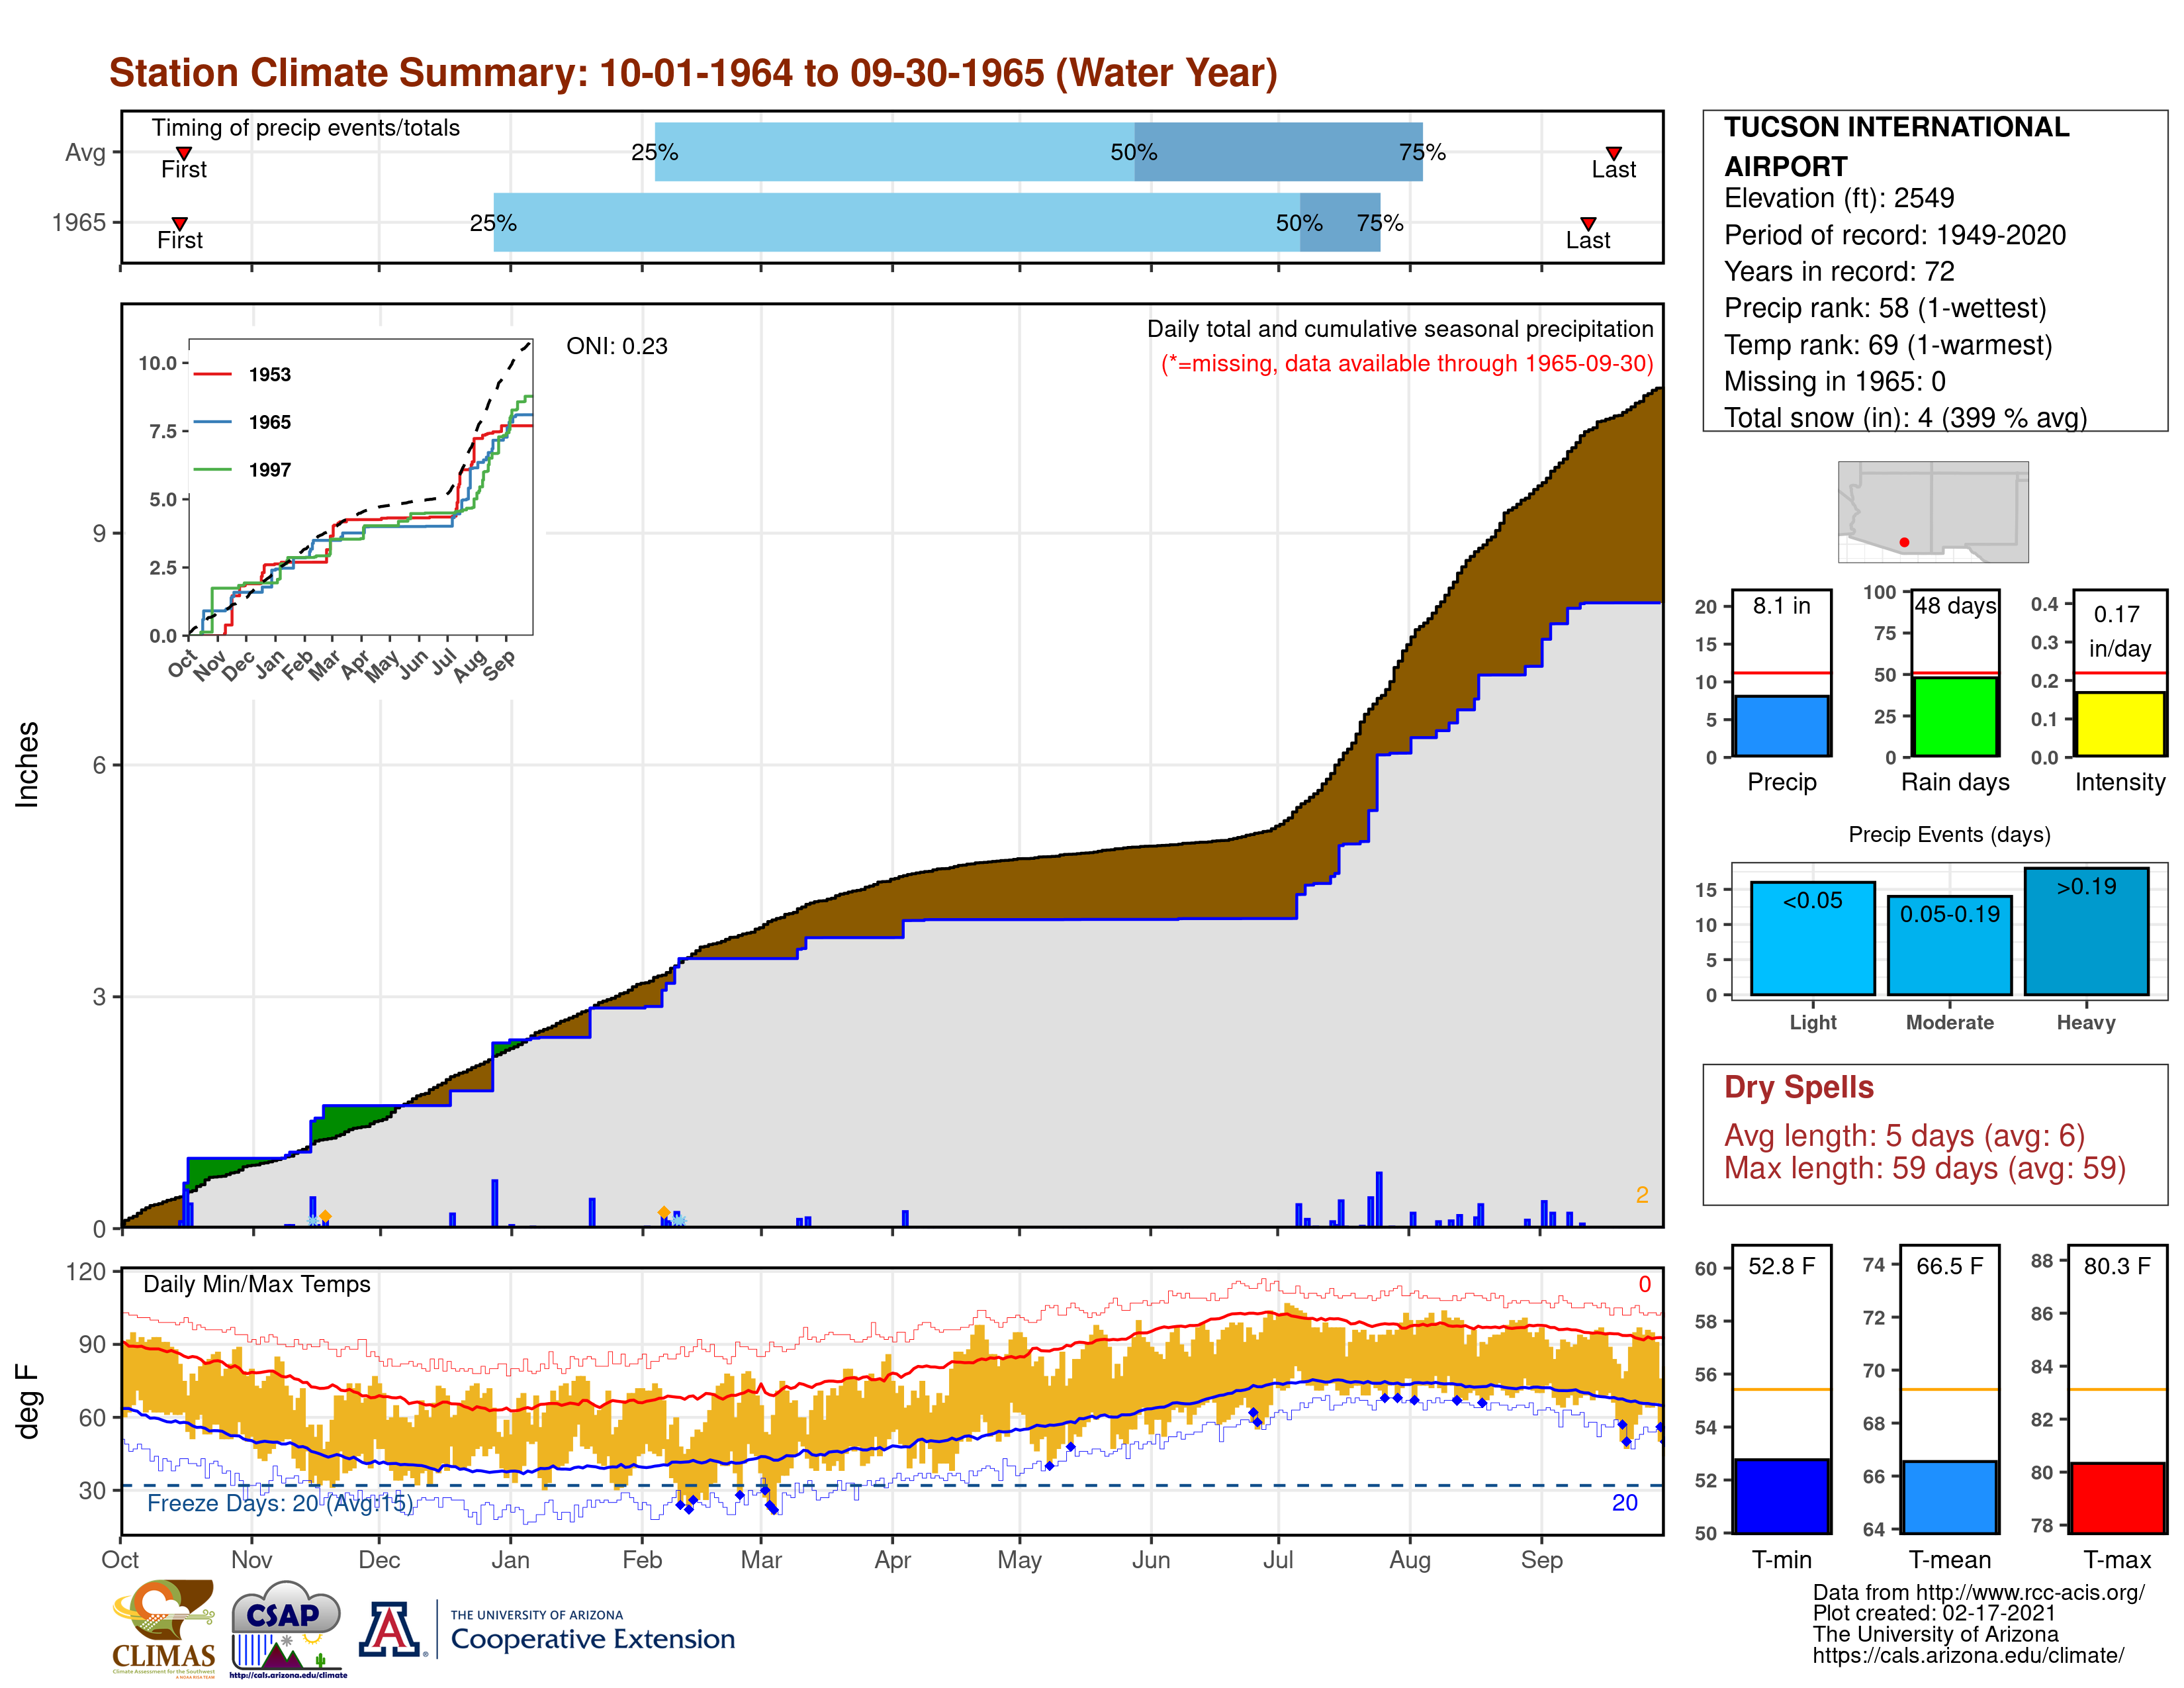The height and width of the screenshot is (1688, 2184).
Task: Click the 80.3 F T-max value
Action: pos(2117,1266)
